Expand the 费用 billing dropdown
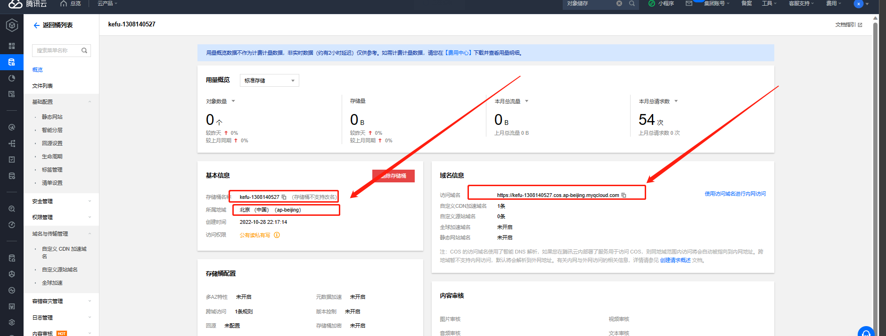 [x=833, y=3]
